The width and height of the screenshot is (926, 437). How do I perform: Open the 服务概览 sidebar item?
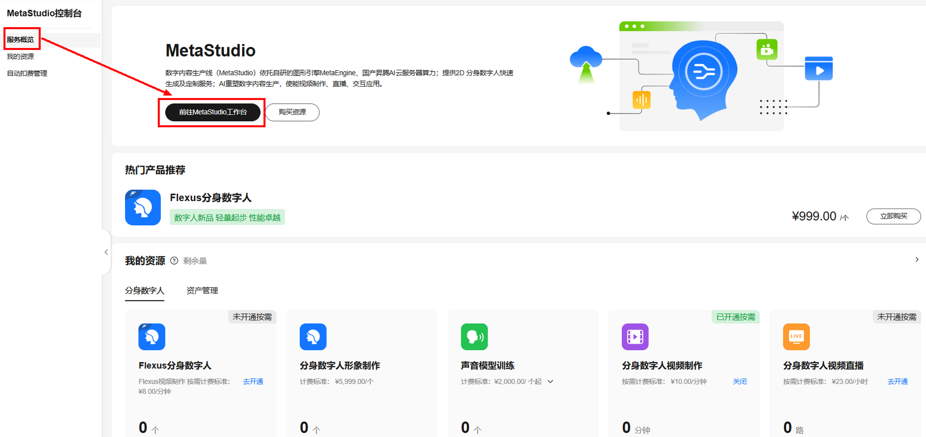pyautogui.click(x=20, y=40)
